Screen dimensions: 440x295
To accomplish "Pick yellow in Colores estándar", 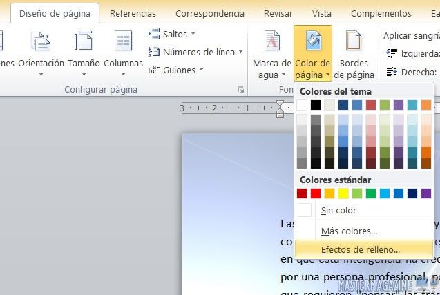I will [343, 193].
